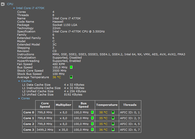The image size is (195, 139).
Task: Click the Core 2 row header
Action: [x=29, y=124]
